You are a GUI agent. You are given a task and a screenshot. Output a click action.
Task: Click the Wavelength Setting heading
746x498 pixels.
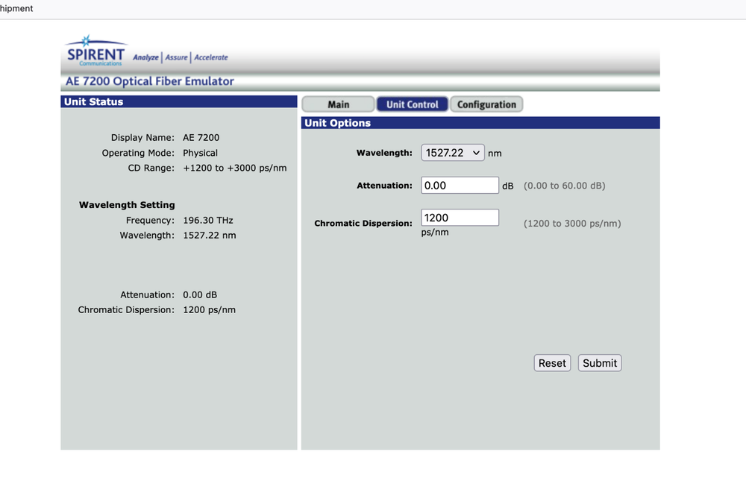[x=127, y=205]
